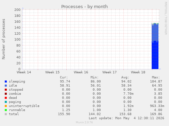Click idle maximum value 64.95
The height and width of the screenshot is (126, 169).
click(x=157, y=86)
